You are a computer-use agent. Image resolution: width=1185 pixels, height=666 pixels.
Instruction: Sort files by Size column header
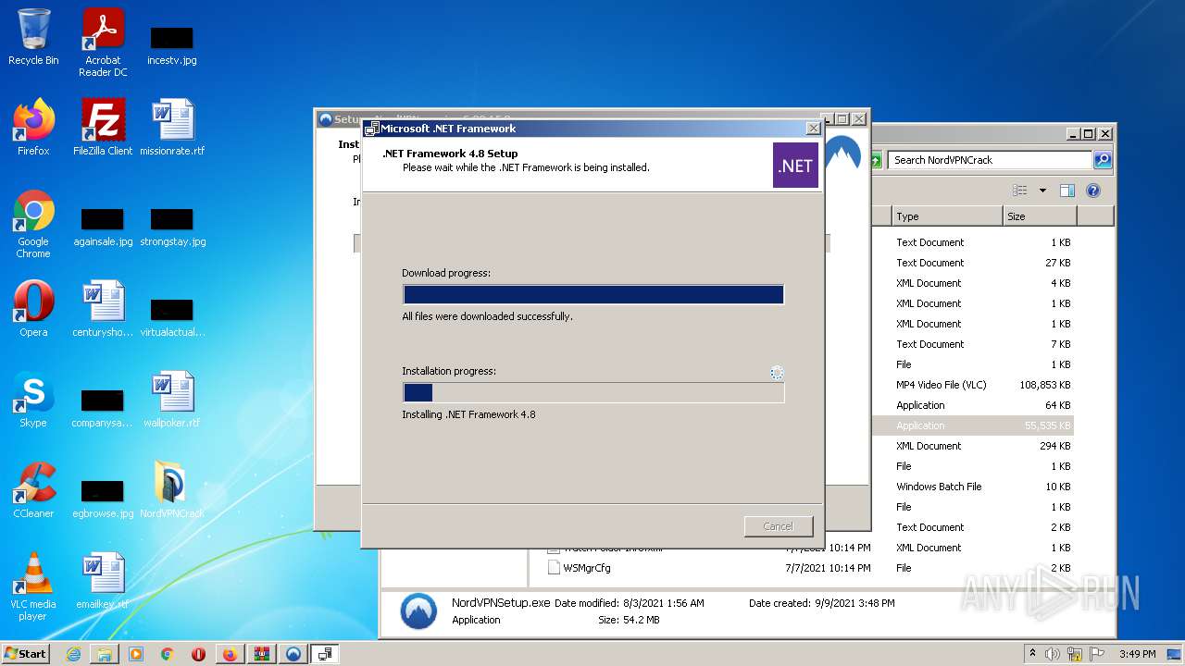(1040, 216)
